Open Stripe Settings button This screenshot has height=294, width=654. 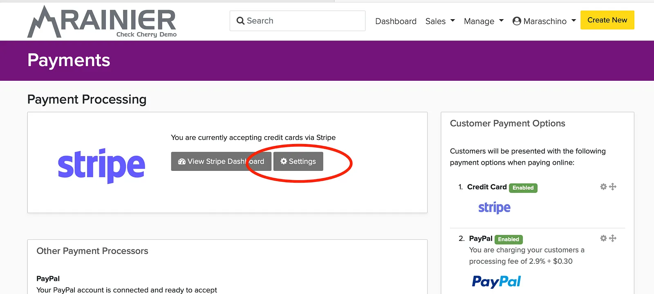pos(298,161)
